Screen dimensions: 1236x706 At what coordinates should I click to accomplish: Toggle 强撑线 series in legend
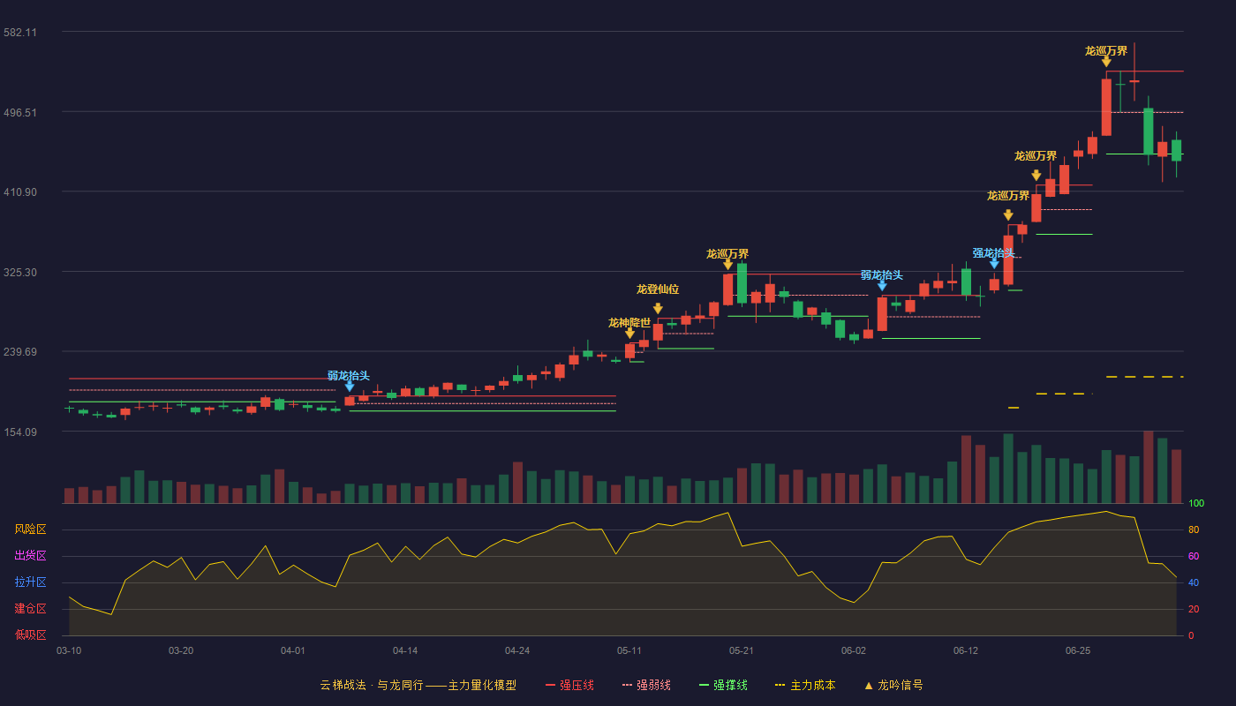[723, 685]
